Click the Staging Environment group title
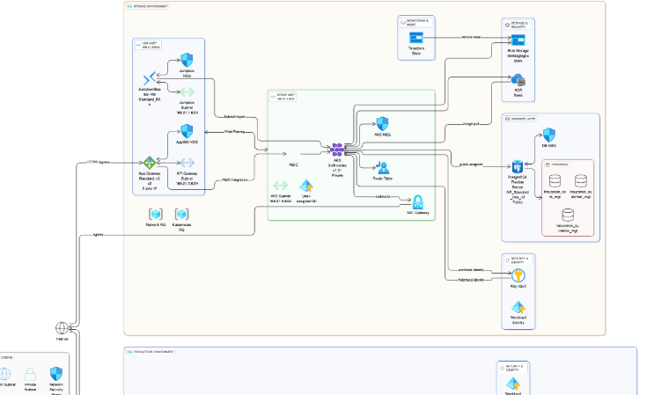Viewport: 654px width, 395px height. coord(151,5)
